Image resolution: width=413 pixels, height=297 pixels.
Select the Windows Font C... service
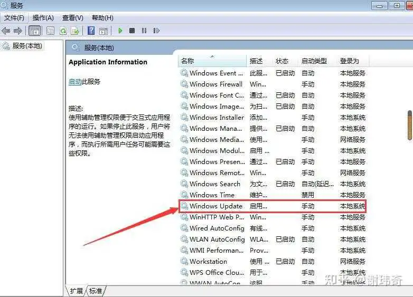[273, 95]
